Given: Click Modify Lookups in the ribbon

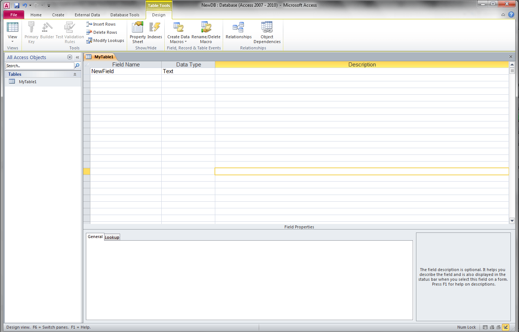Looking at the screenshot, I should (x=105, y=40).
